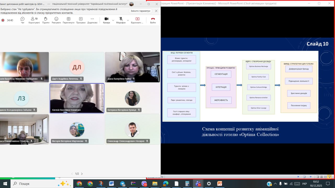Open the PowerPoint slide show options menu
This screenshot has width=335, height=188.
[304, 177]
